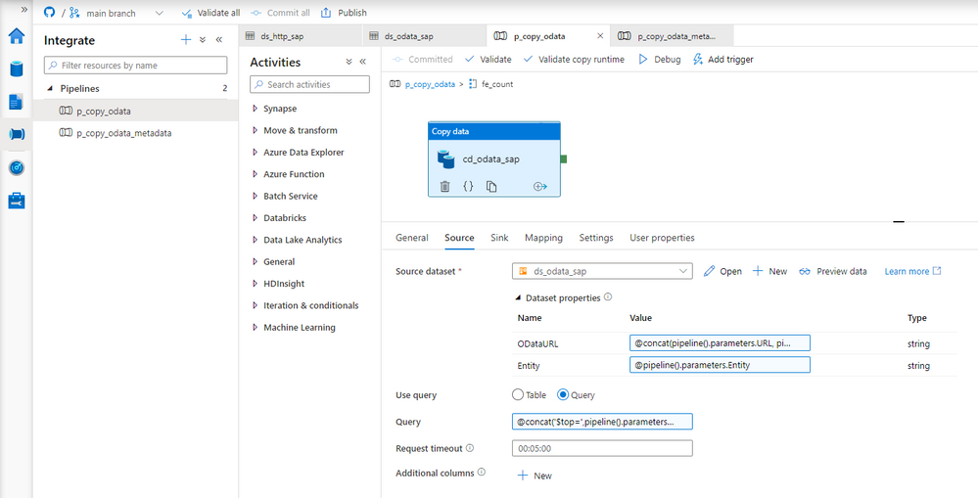Click Validate copy runtime
The width and height of the screenshot is (978, 498).
click(574, 60)
